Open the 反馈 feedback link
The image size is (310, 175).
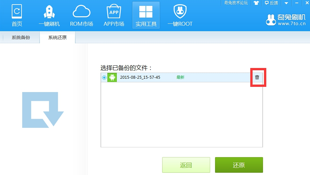[271, 3]
